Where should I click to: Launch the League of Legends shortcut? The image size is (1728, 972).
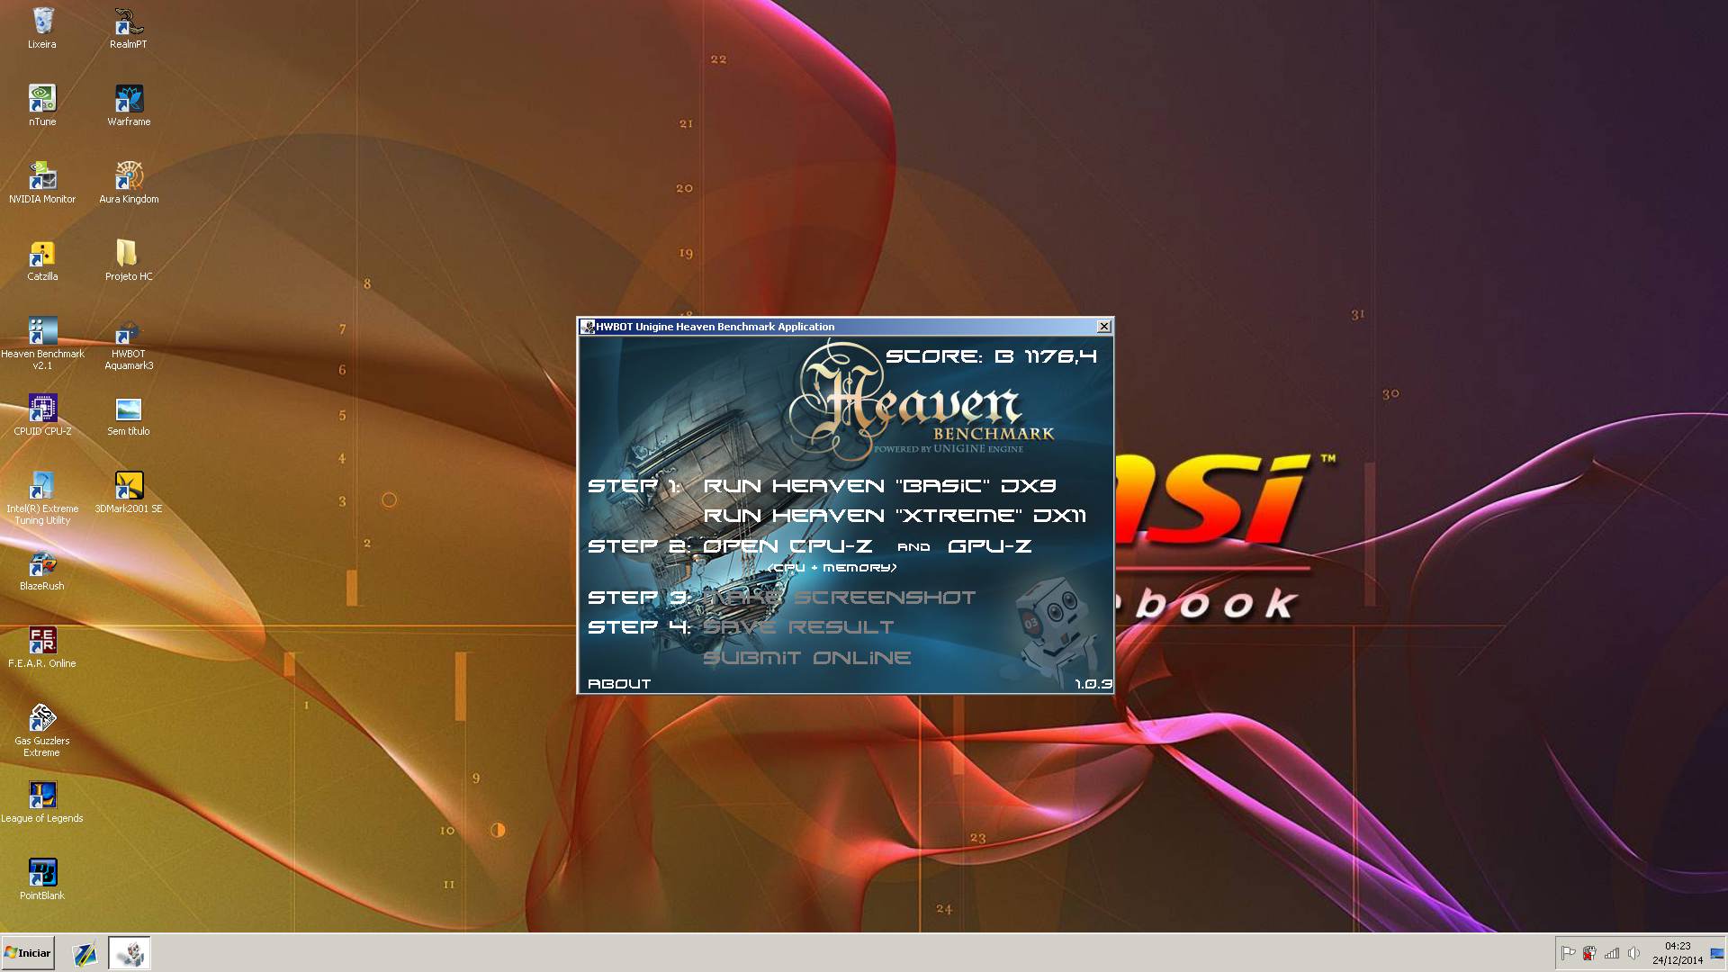point(42,802)
